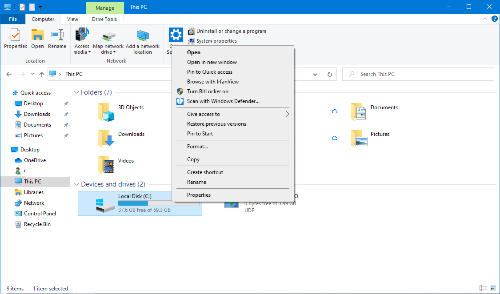Collapse the Devices and drives group chevron

tap(76, 184)
